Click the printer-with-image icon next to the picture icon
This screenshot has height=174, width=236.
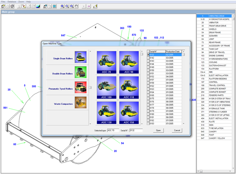point(45,6)
